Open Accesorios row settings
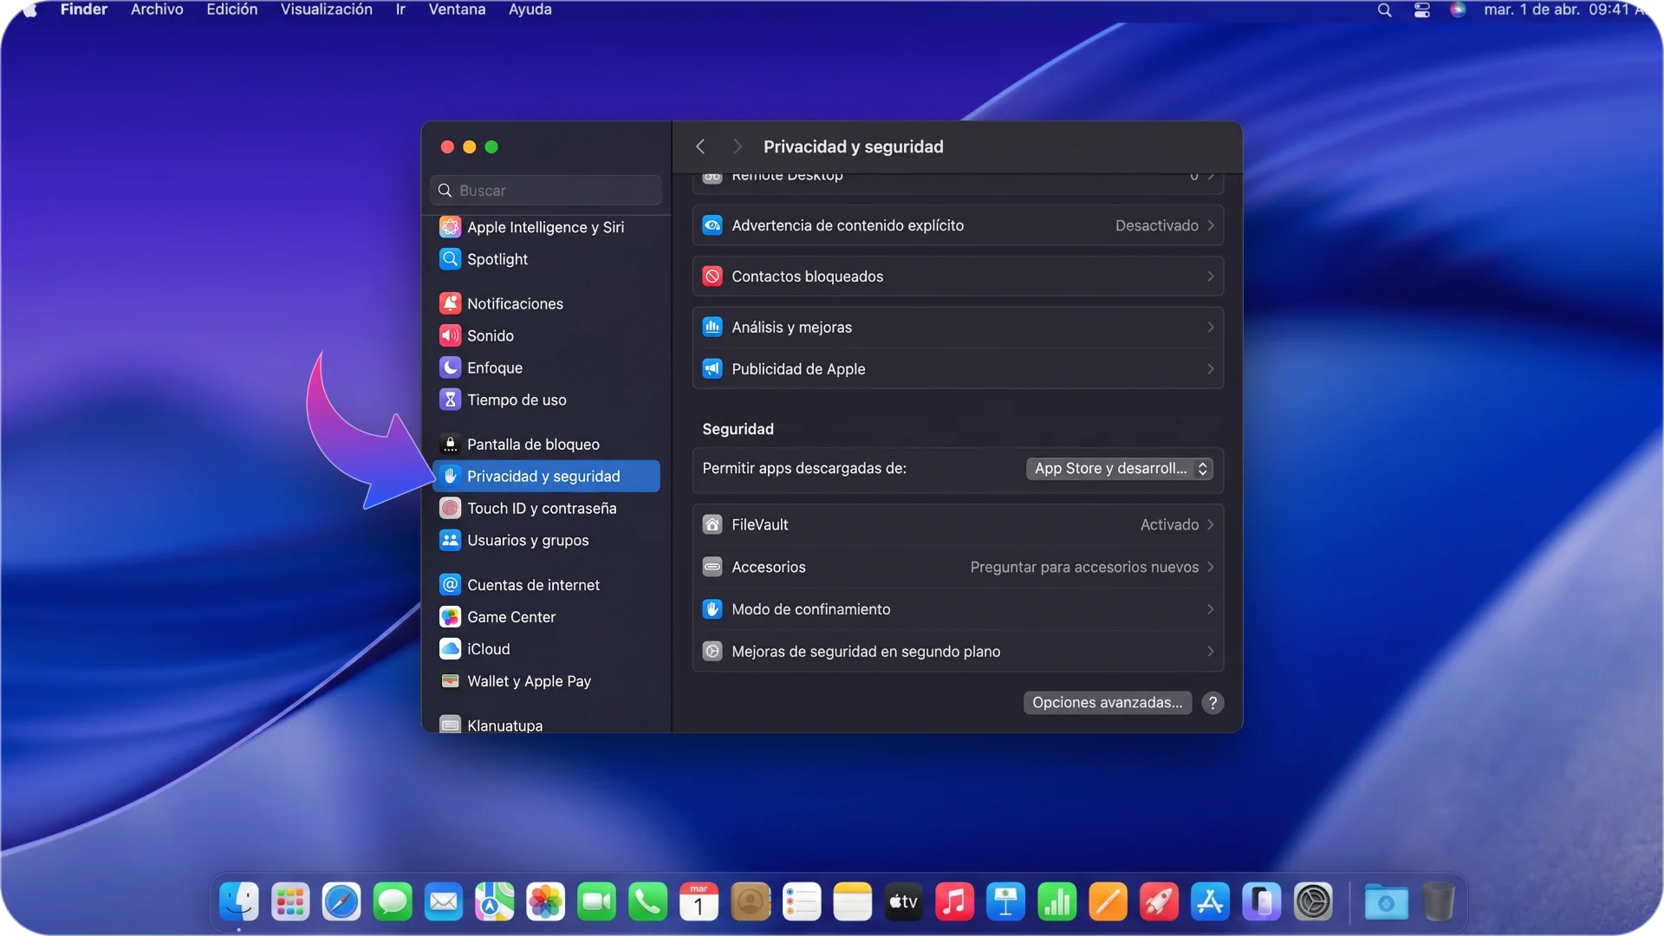 (x=958, y=567)
